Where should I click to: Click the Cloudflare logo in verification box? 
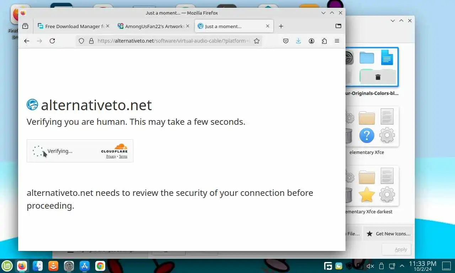(114, 148)
